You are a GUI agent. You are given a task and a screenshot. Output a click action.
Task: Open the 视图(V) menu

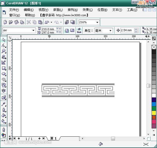[43, 10]
